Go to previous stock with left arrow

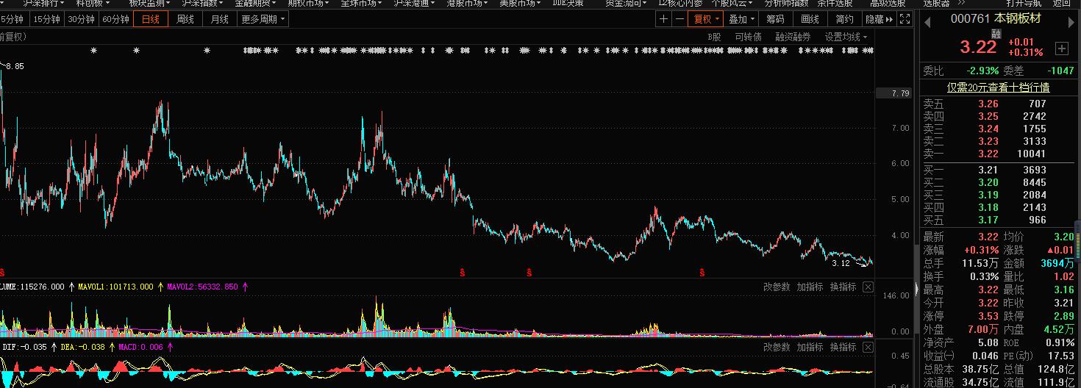tap(929, 21)
